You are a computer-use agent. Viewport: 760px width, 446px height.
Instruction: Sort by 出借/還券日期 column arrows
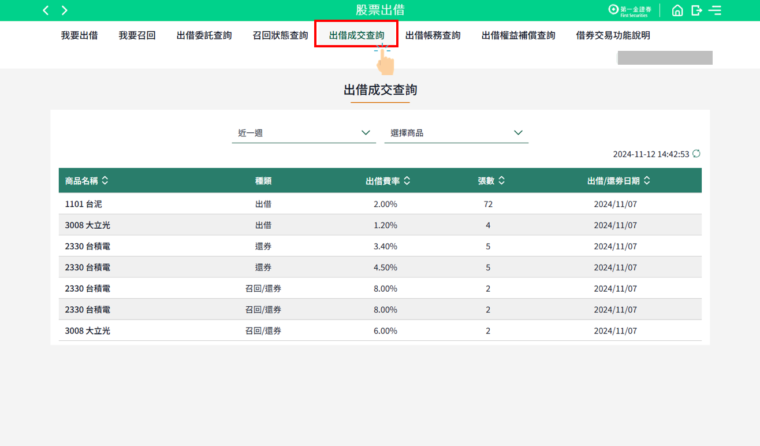pyautogui.click(x=647, y=181)
